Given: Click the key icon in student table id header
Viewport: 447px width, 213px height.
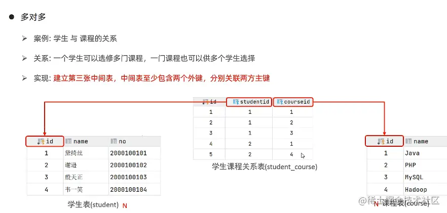Looking at the screenshot, I should pos(41,141).
